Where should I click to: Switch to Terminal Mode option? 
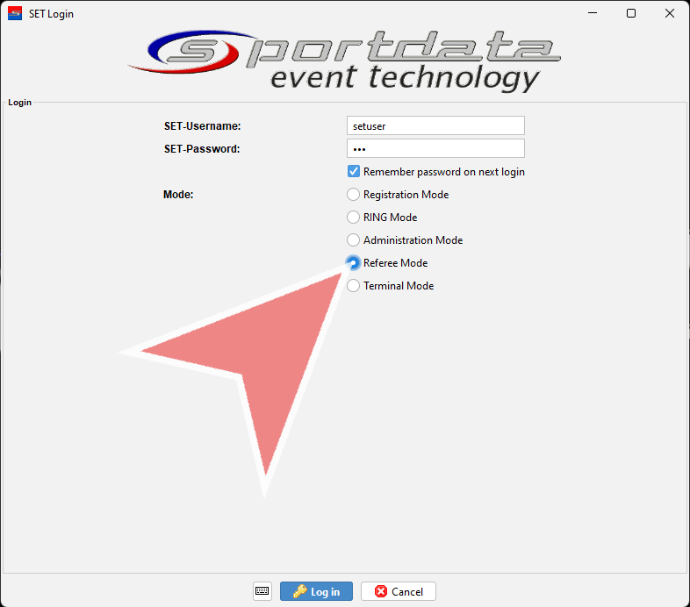tap(354, 286)
